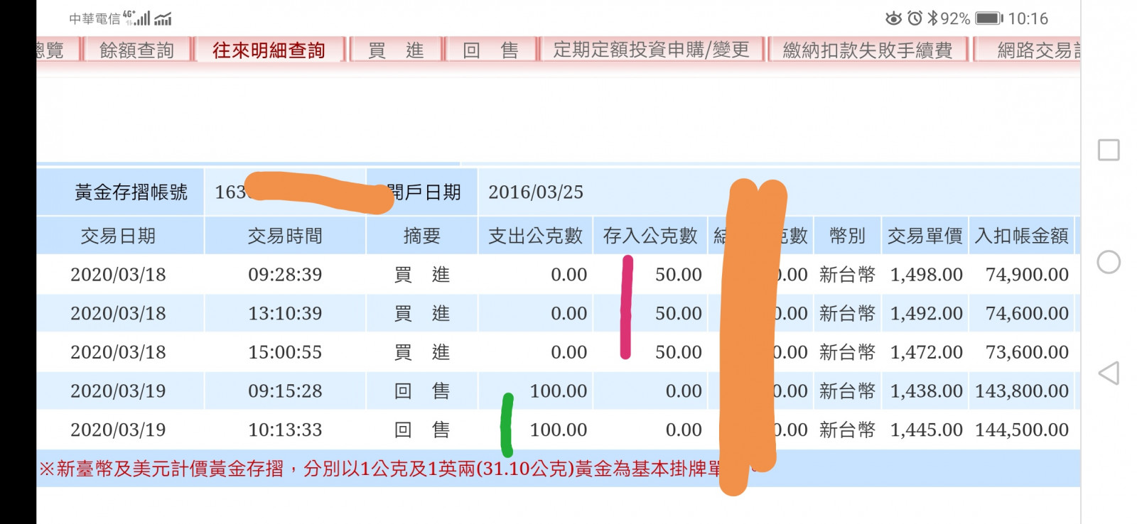The height and width of the screenshot is (524, 1137).
Task: Open the 餘額查詢 tab
Action: [136, 50]
